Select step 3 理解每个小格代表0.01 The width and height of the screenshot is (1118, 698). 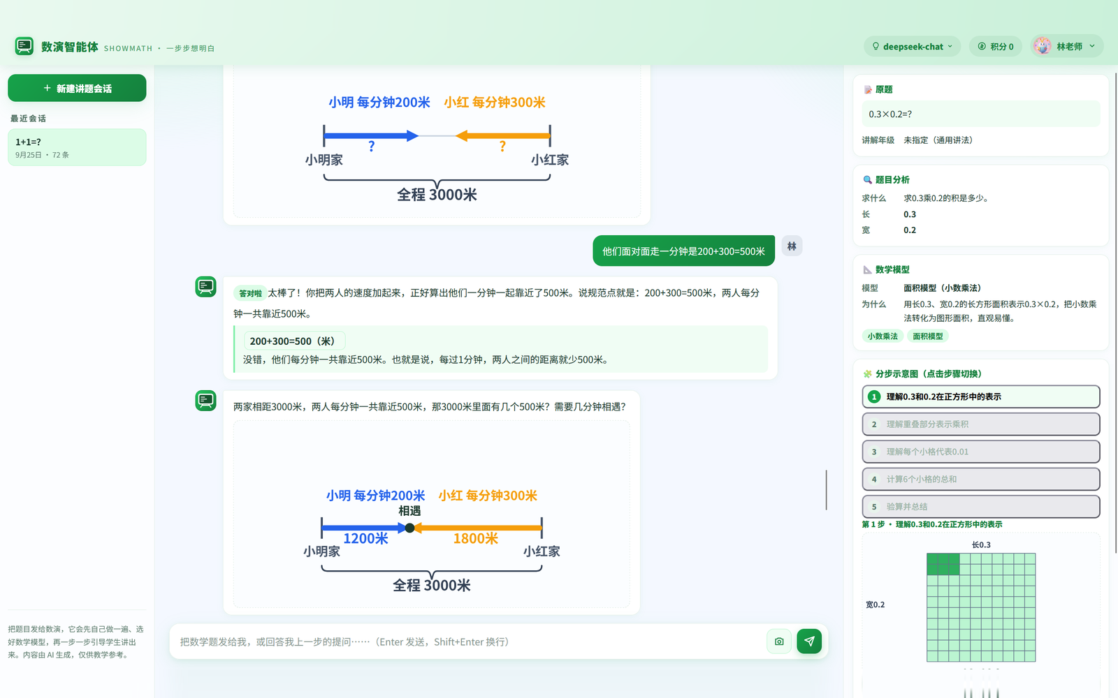click(x=981, y=452)
